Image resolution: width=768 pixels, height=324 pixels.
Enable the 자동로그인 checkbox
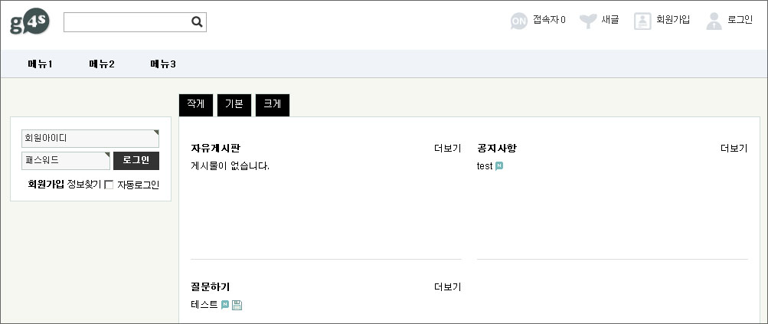click(109, 185)
